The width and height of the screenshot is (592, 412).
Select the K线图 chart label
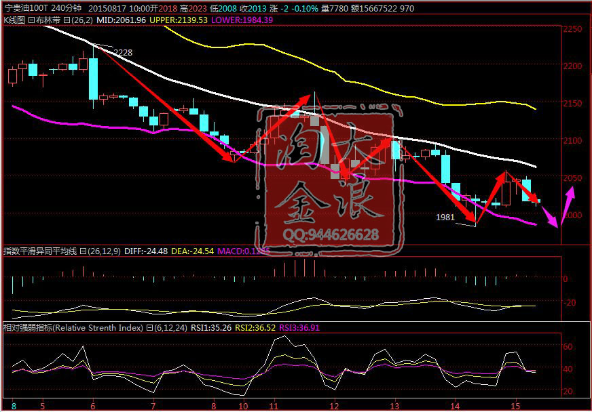click(14, 20)
